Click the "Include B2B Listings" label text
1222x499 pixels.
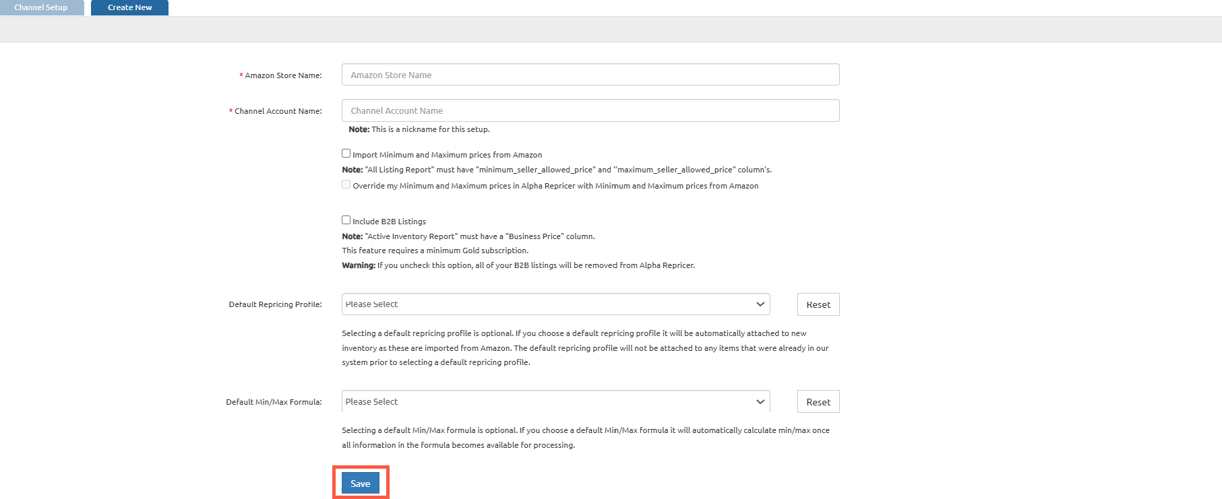point(389,222)
